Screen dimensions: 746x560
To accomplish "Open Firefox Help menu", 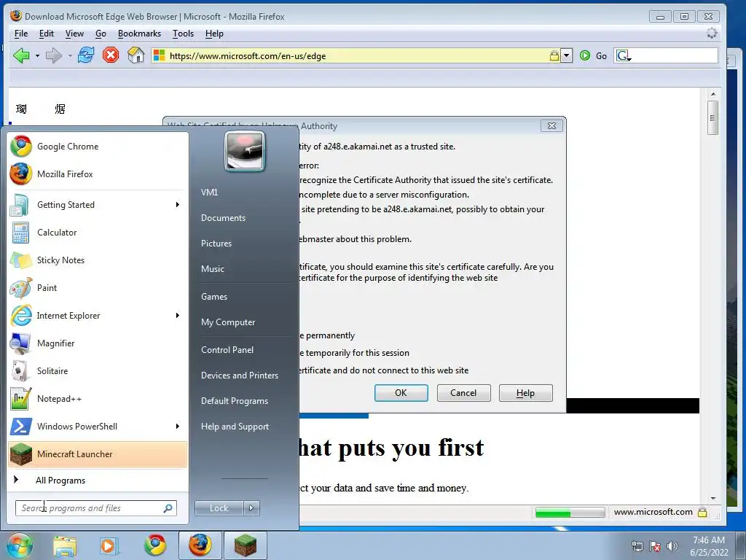I will 214,34.
